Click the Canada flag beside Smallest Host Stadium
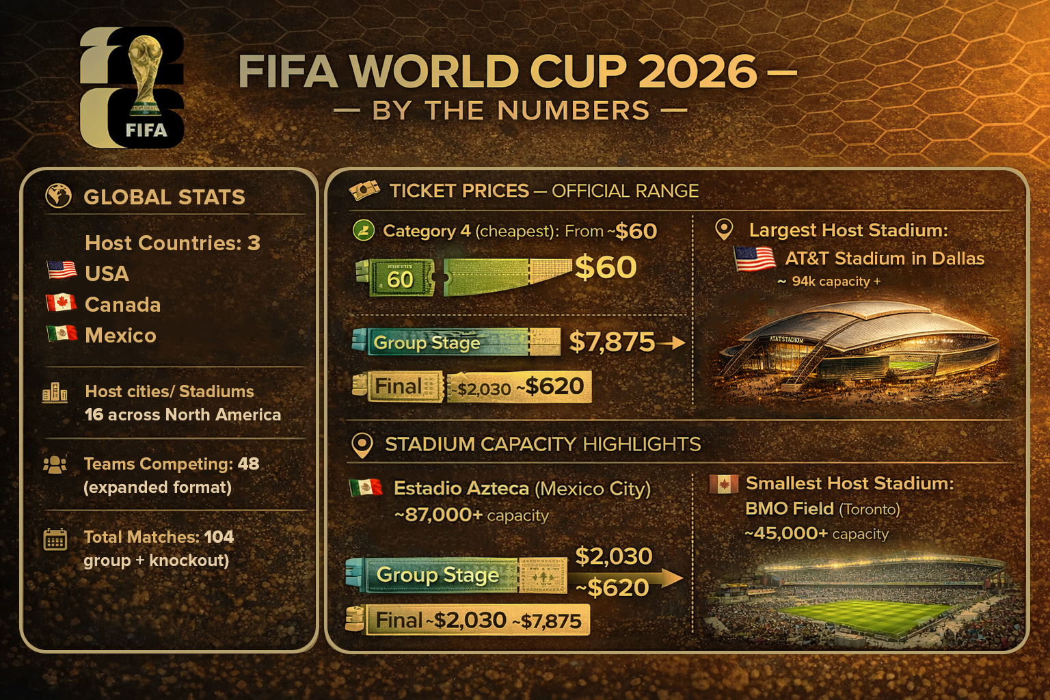The height and width of the screenshot is (700, 1050). pos(724,484)
